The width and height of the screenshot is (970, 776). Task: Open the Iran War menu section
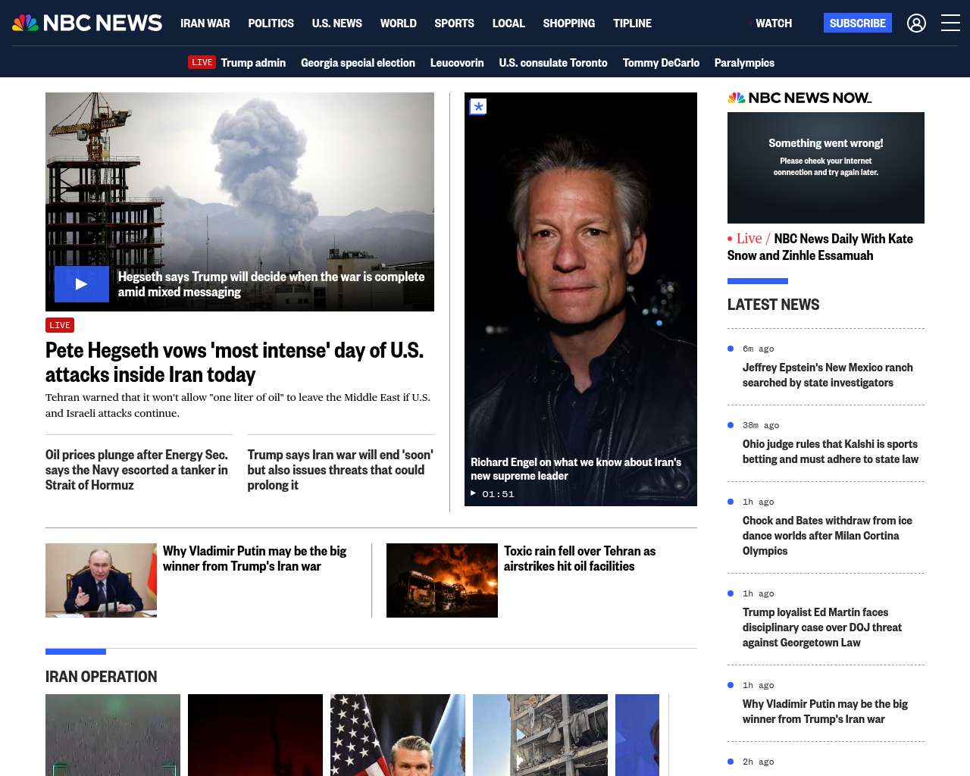pos(205,23)
